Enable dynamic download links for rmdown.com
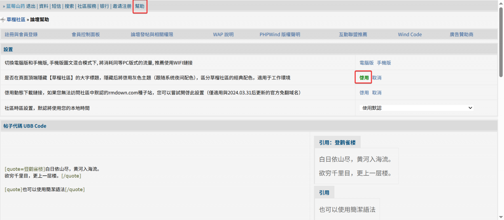 pos(364,93)
